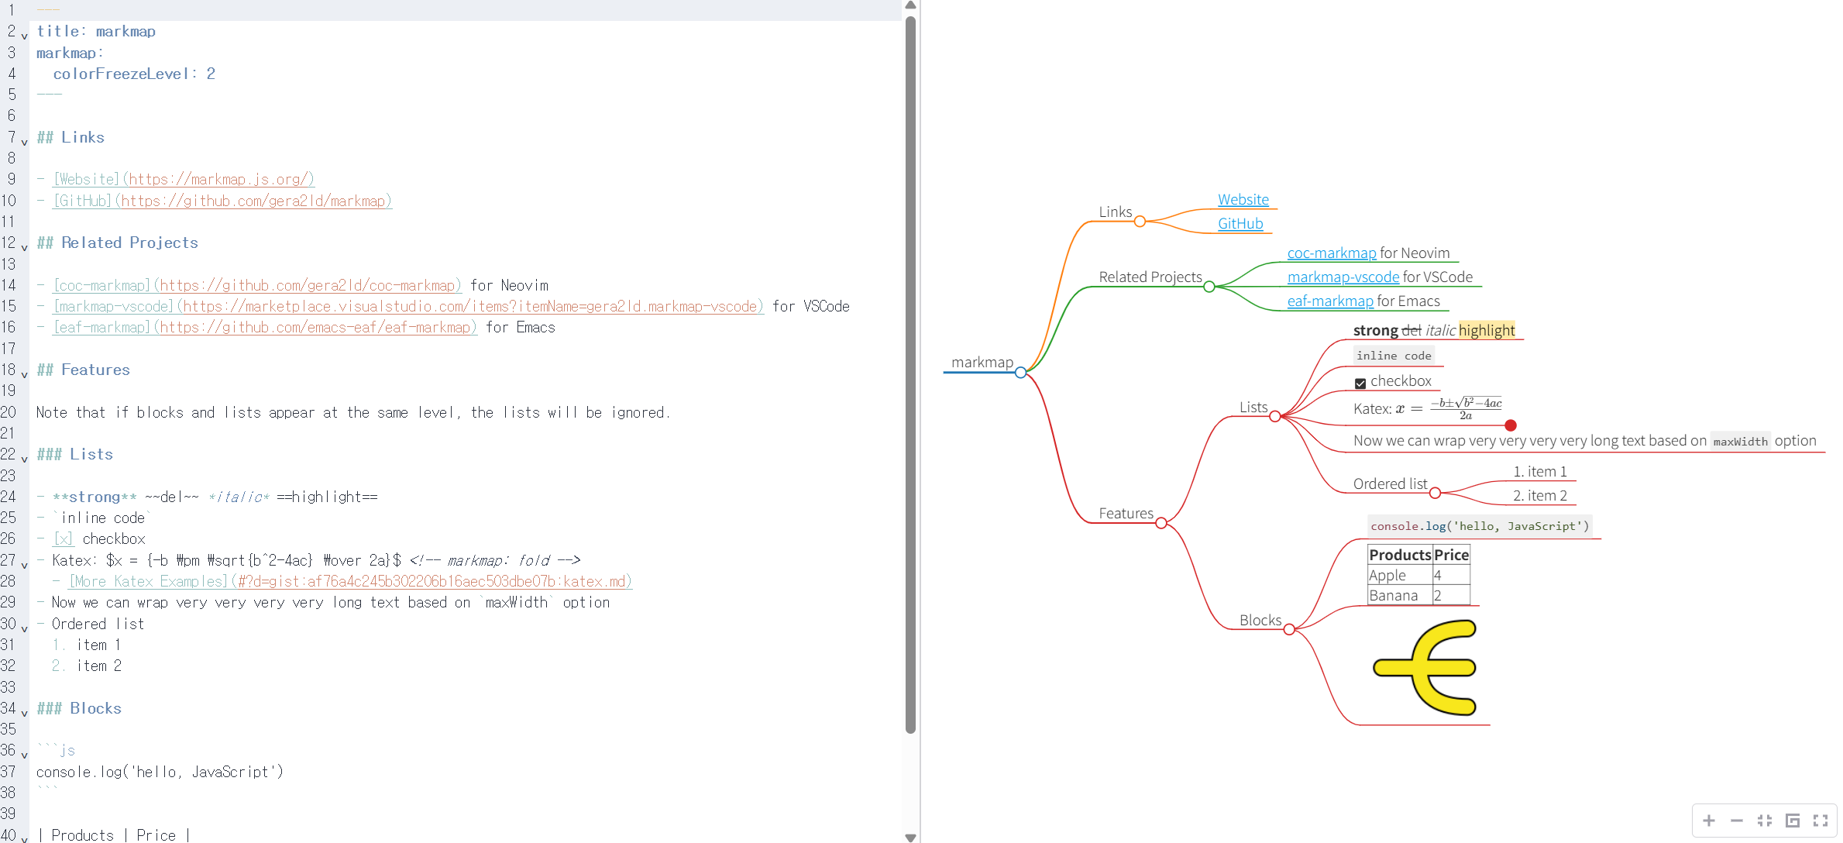Image resolution: width=1843 pixels, height=843 pixels.
Task: Click the 'Price' table header in mind map
Action: click(x=1451, y=555)
